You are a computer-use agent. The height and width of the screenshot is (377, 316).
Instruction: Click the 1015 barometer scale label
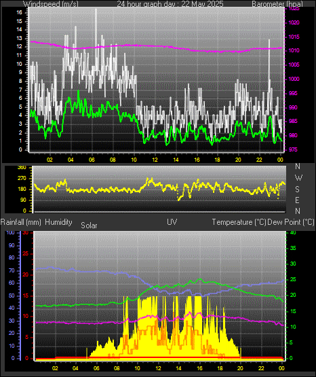[294, 37]
